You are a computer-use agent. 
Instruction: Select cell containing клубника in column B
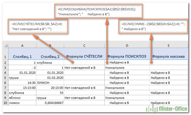coord(50,63)
